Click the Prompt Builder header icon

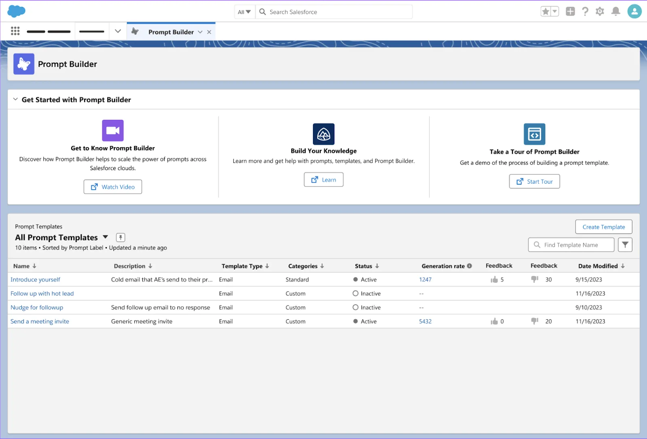pos(24,64)
